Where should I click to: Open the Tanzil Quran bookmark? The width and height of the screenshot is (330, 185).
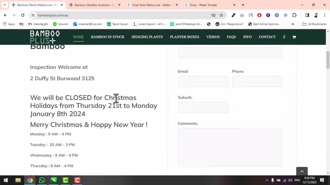pos(117,24)
